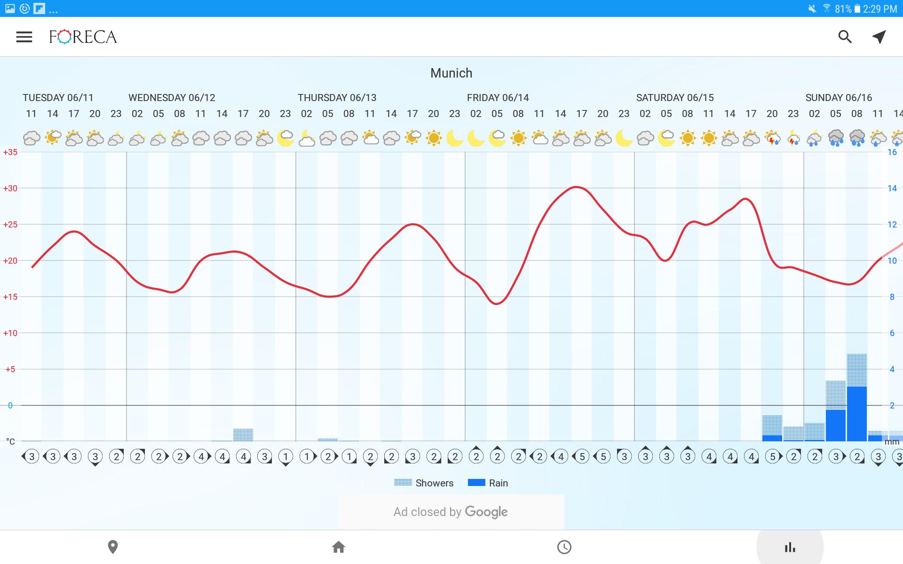Viewport: 903px width, 564px height.
Task: Click the history/clock tab icon
Action: [564, 547]
